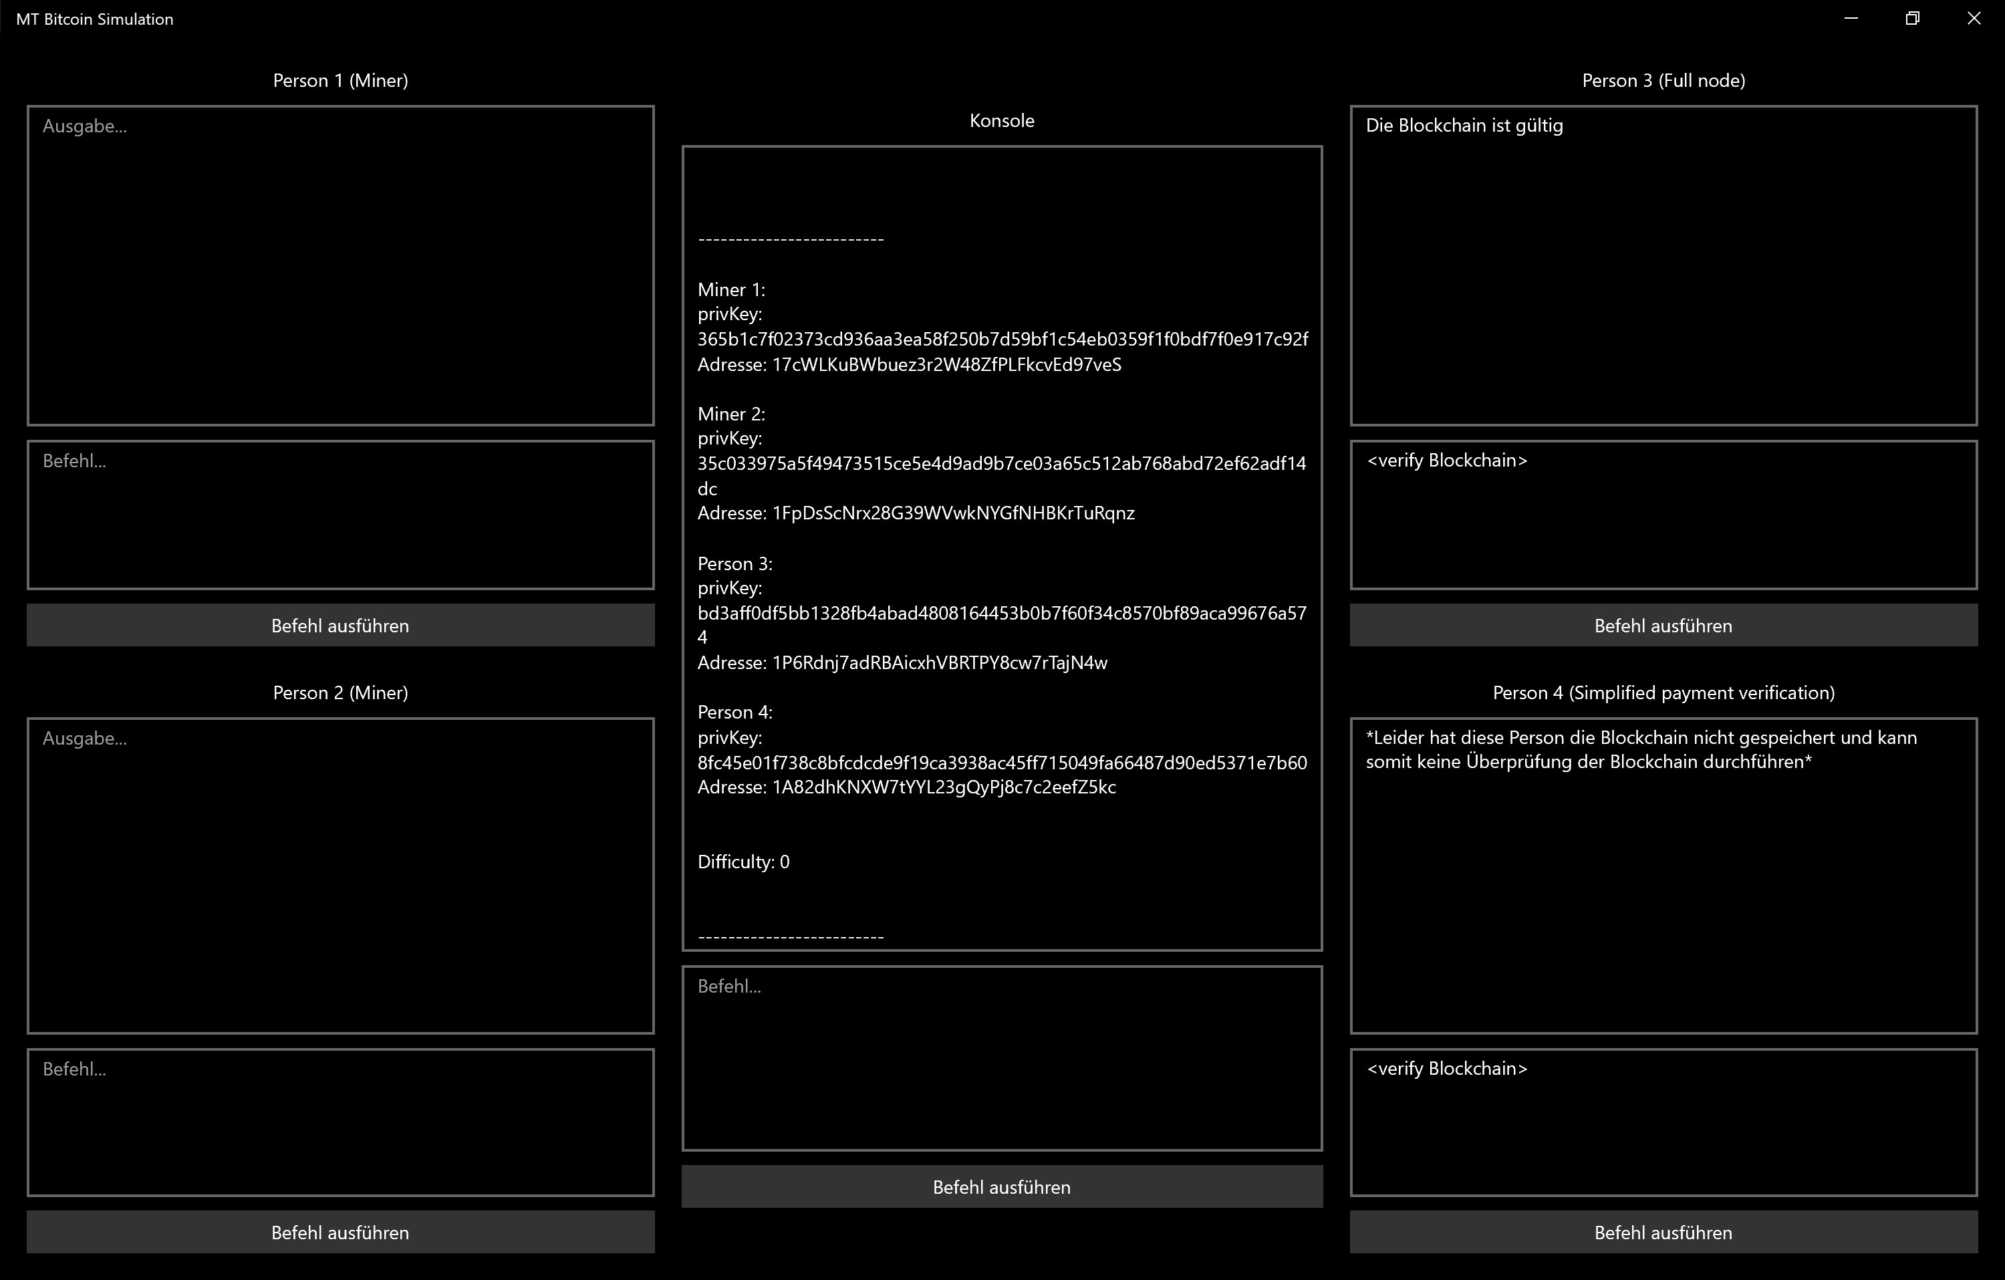Click Person 2 Miner's Ausgabe output area
This screenshot has width=2005, height=1280.
(340, 875)
